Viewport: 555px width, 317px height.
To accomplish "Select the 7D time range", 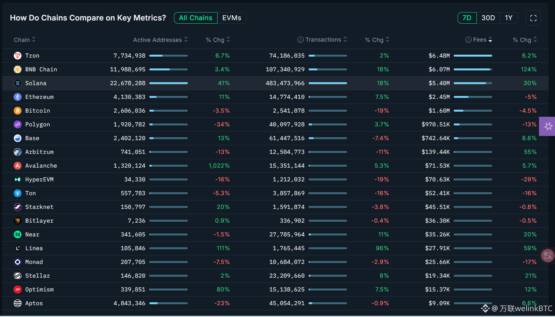I will point(467,18).
